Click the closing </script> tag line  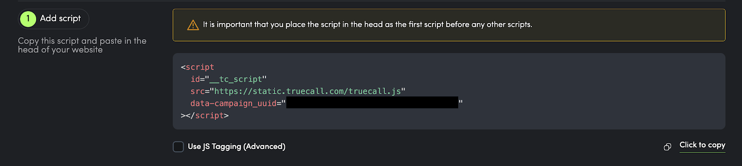click(x=205, y=115)
